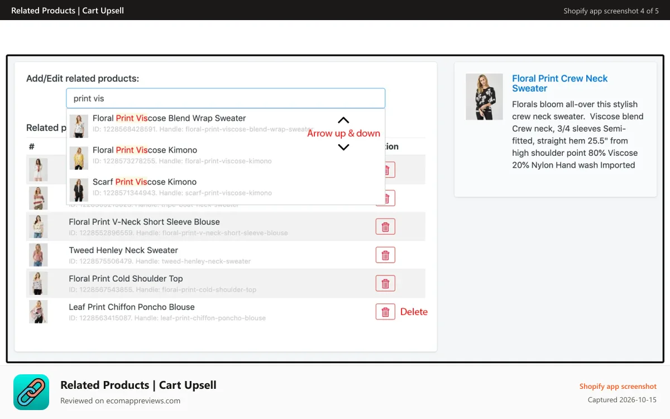
Task: Click the Tweed Henley Neck Sweater name
Action: click(123, 250)
